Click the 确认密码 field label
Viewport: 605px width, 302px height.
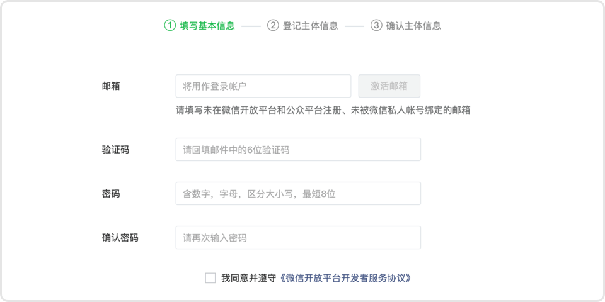pos(120,238)
